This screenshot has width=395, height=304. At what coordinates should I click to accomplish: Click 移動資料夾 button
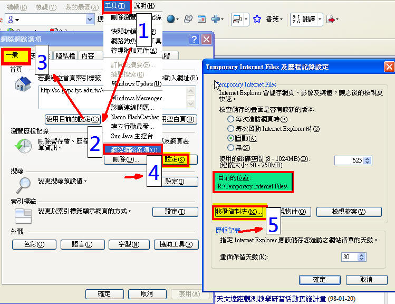pyautogui.click(x=239, y=212)
